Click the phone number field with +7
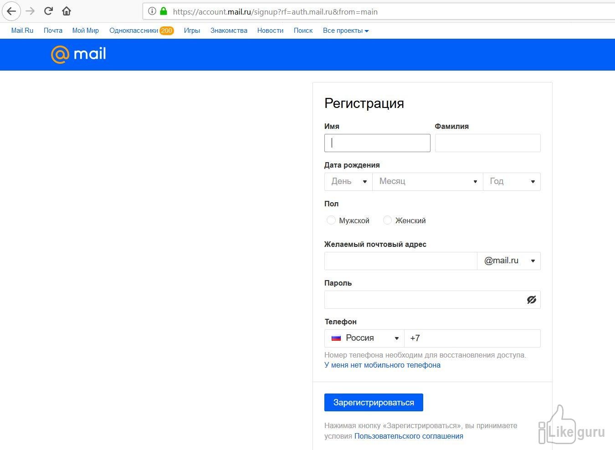The height and width of the screenshot is (450, 615). 472,338
